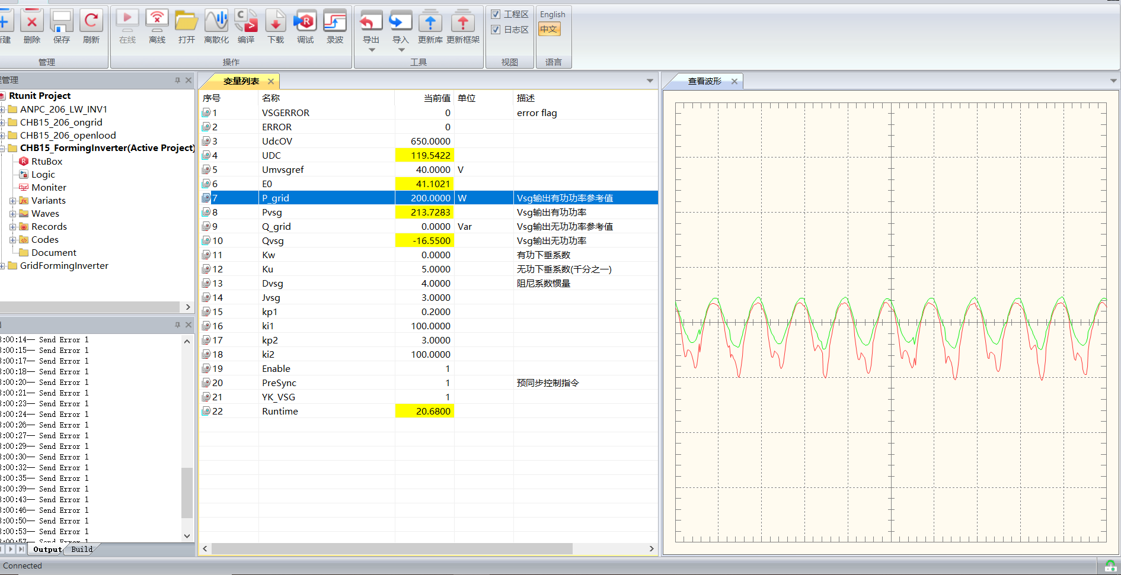Screen dimensions: 1121x575
Task: Select the Enable variable row
Action: (429, 368)
